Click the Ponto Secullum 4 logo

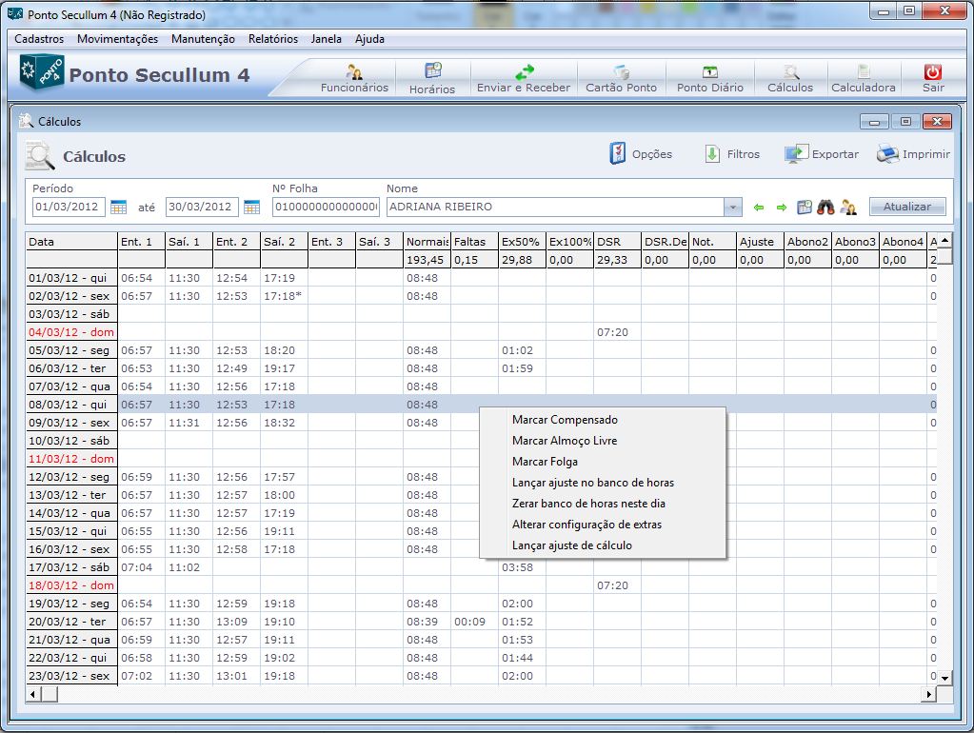click(42, 72)
